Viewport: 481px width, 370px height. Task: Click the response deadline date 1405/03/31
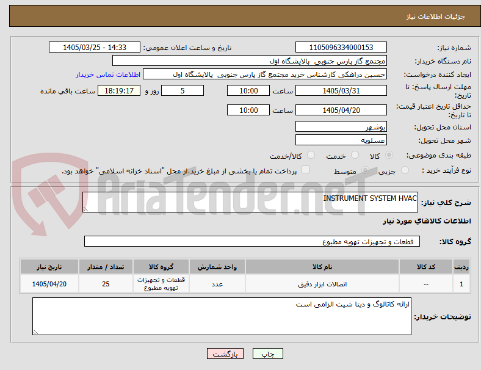tap(341, 90)
